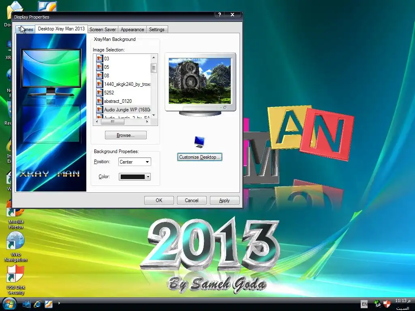Click the image file icon beside '5252'
This screenshot has width=415, height=311.
tap(100, 93)
